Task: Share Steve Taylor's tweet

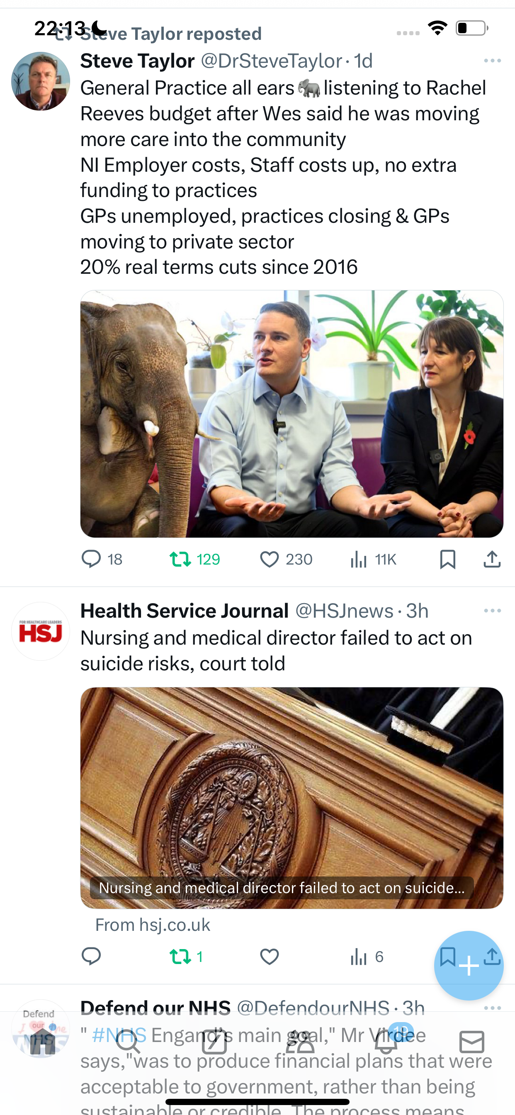Action: pos(492,559)
